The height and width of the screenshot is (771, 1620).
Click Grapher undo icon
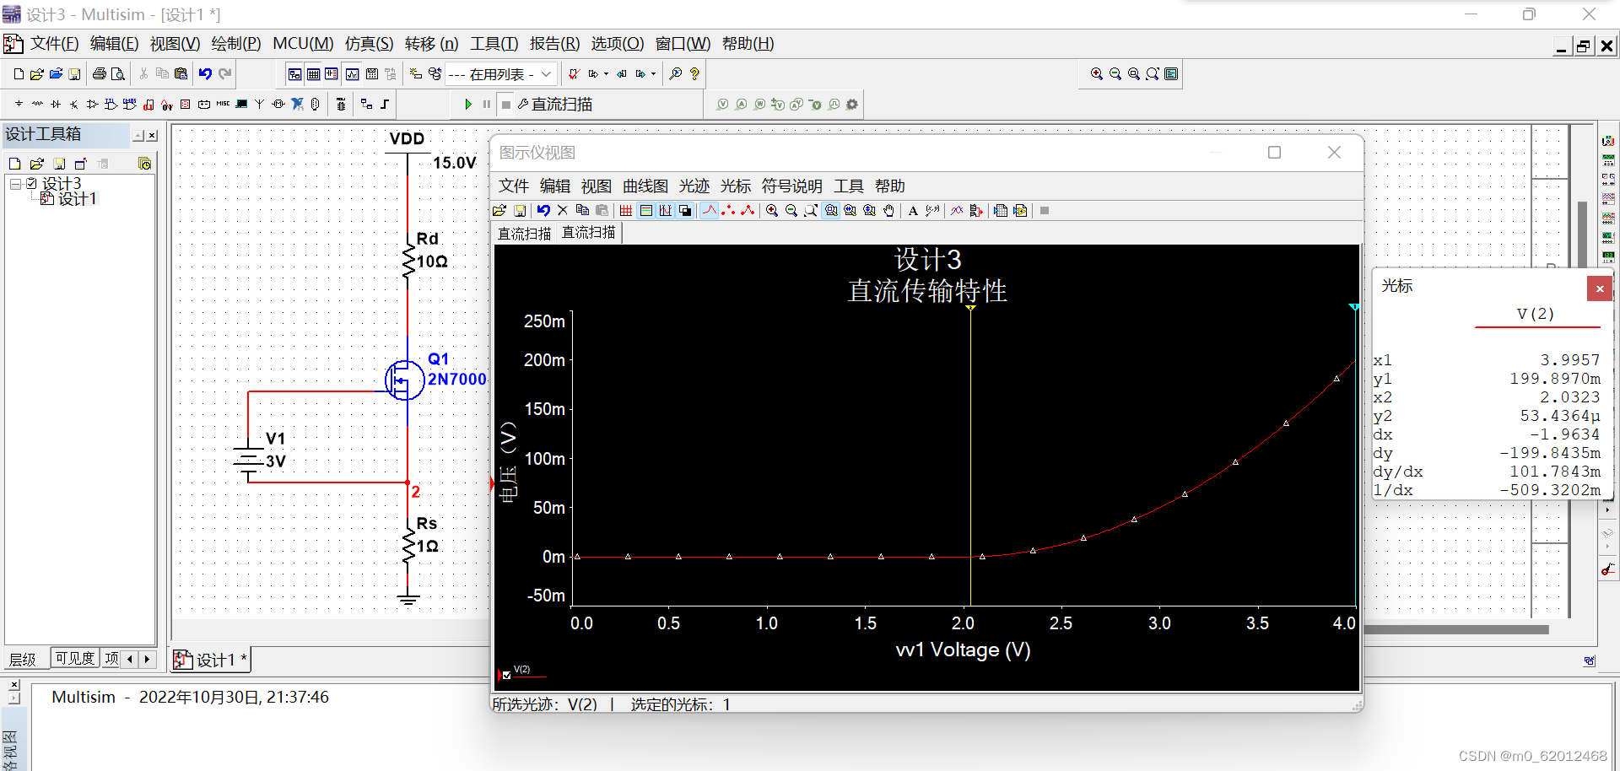[x=543, y=211]
